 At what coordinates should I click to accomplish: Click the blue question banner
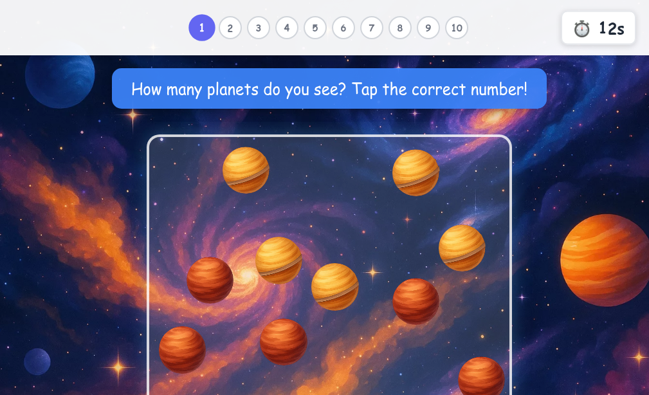click(x=329, y=89)
